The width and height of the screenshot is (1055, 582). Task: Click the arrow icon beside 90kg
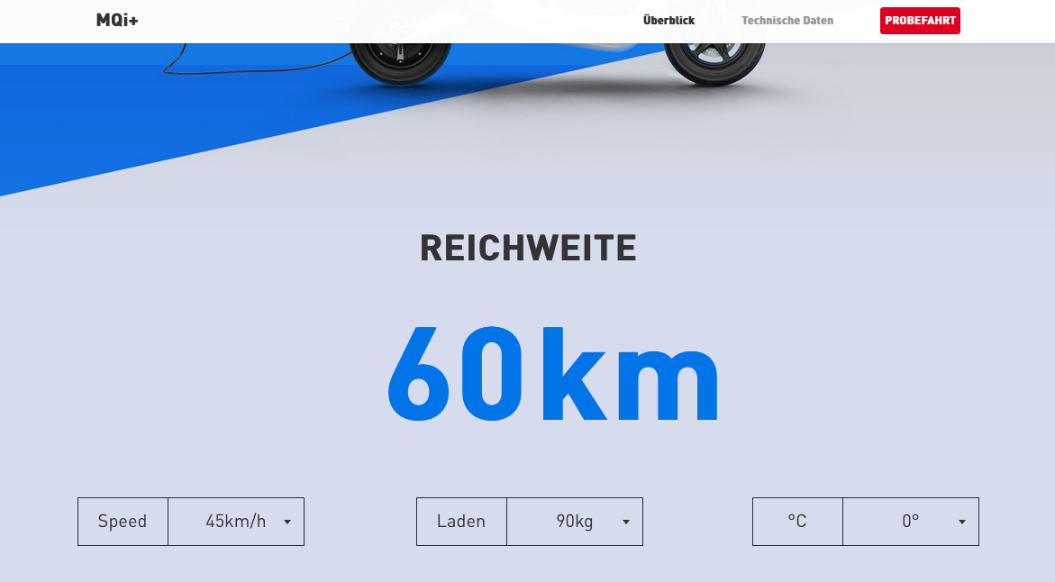[626, 522]
